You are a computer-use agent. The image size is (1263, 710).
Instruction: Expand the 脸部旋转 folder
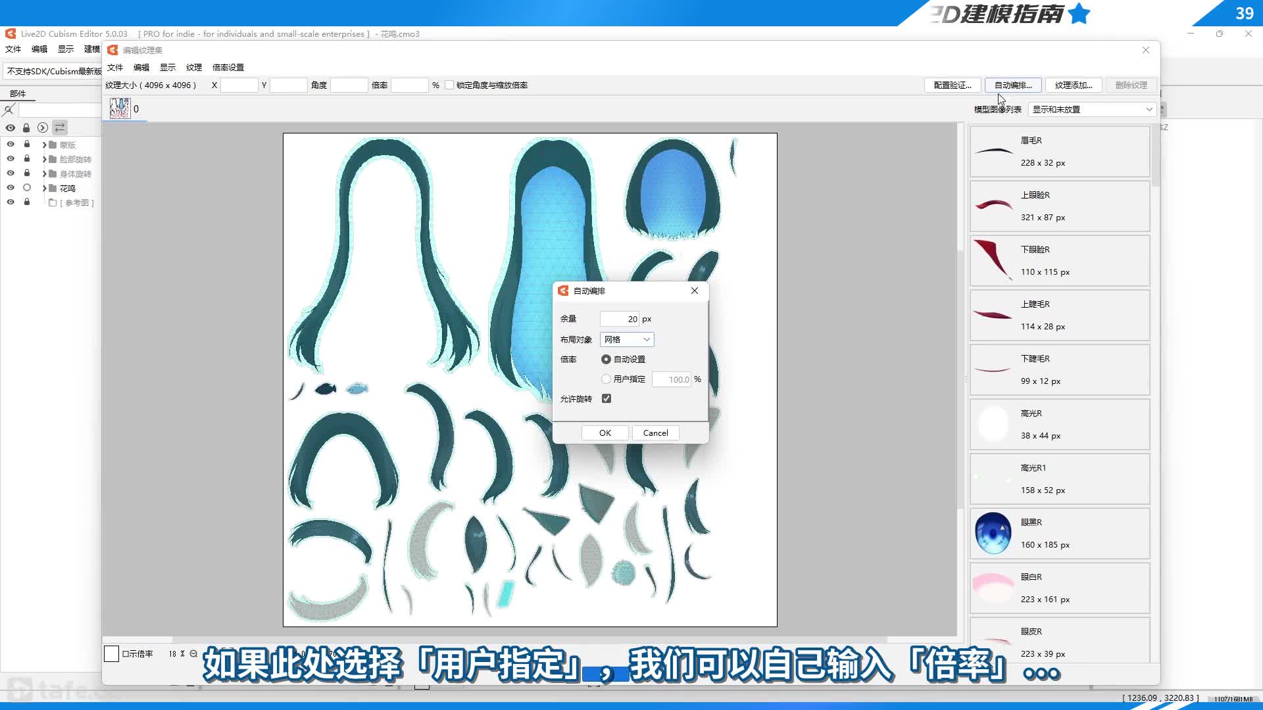pos(44,159)
